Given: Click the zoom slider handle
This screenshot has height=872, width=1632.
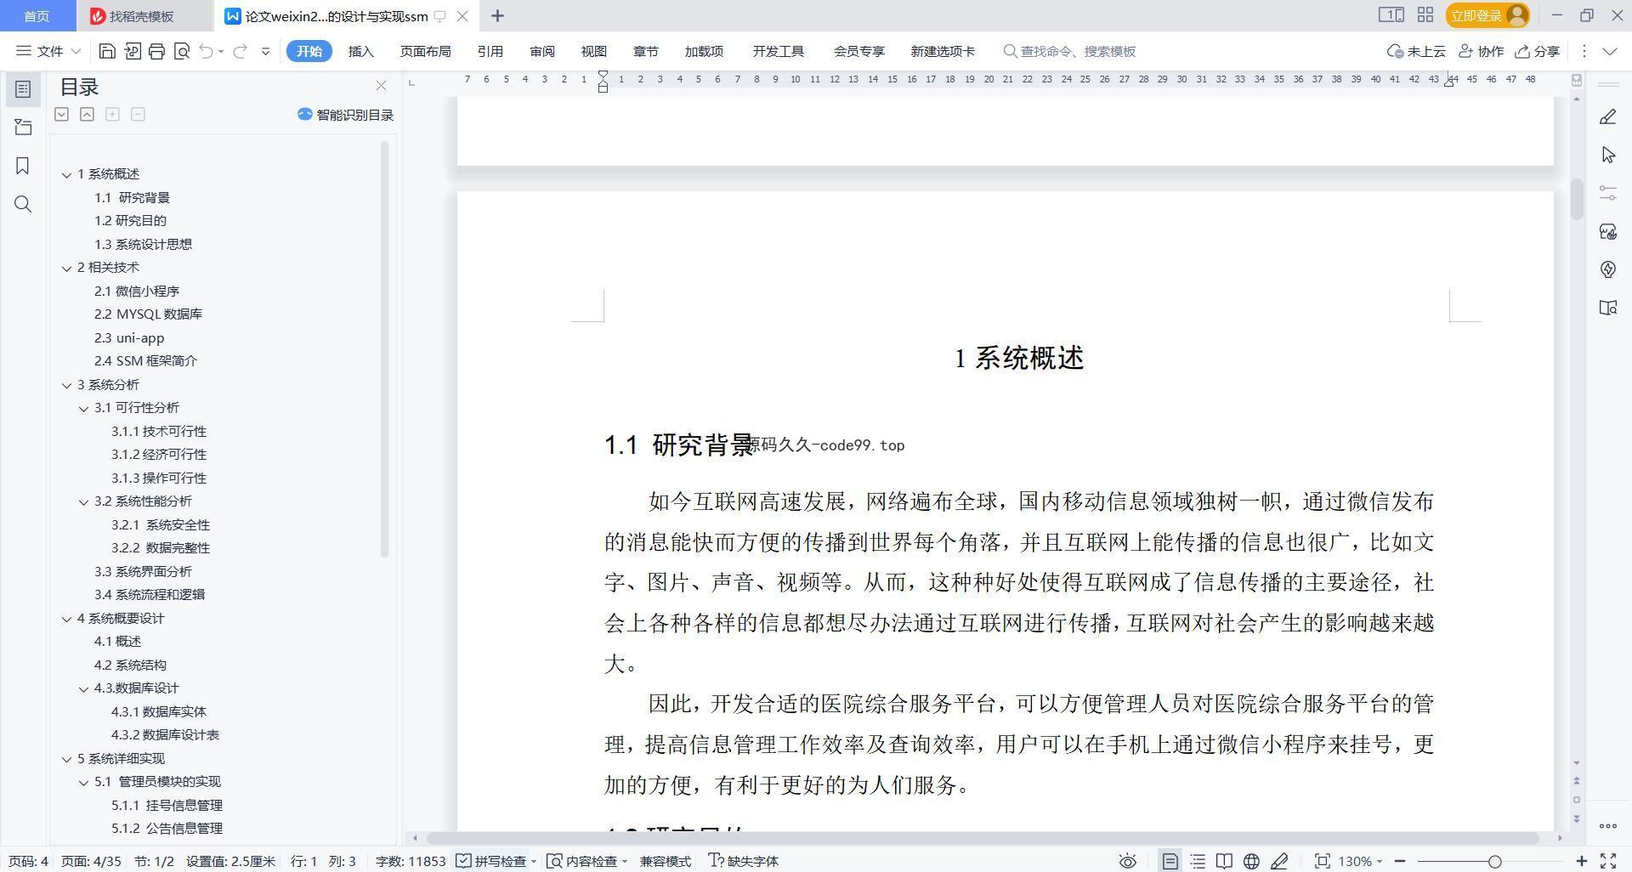Looking at the screenshot, I should (1494, 861).
